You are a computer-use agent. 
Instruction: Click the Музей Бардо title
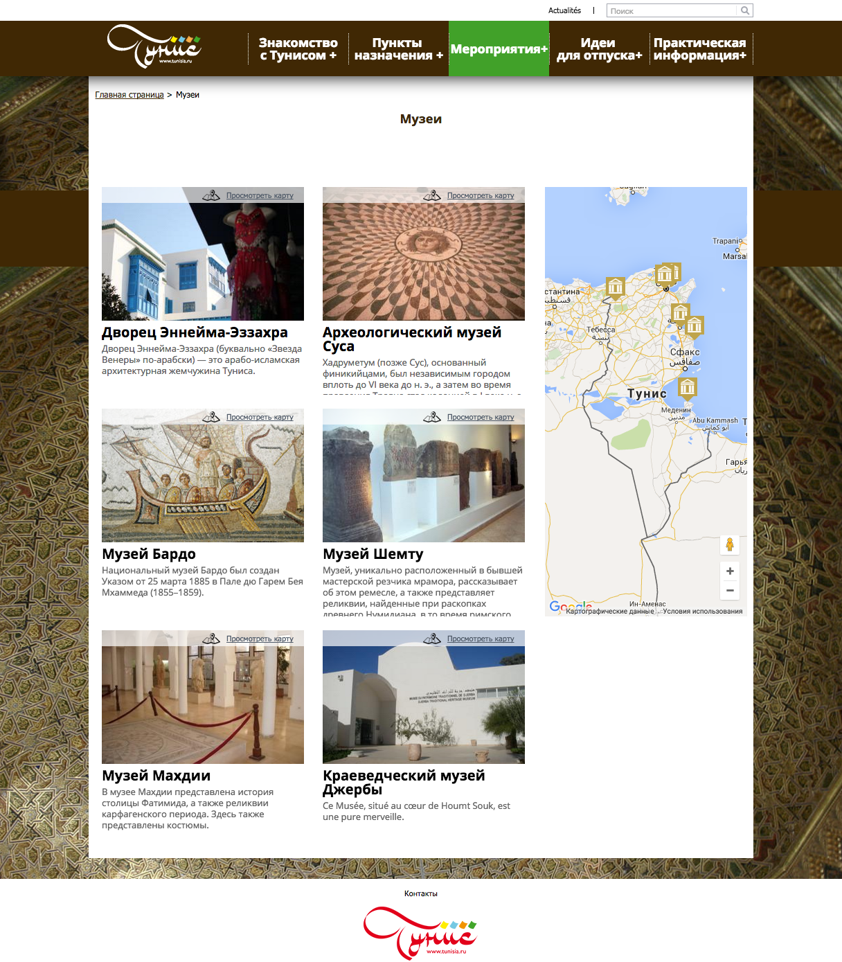tap(149, 554)
